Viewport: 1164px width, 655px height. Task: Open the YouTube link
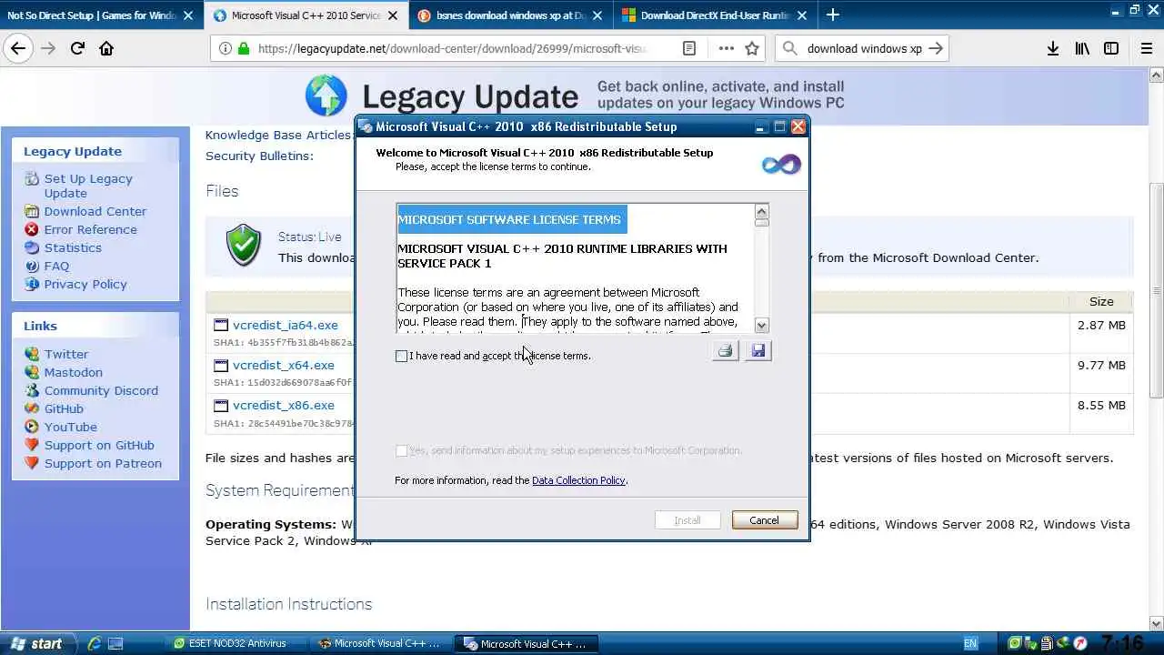click(71, 427)
